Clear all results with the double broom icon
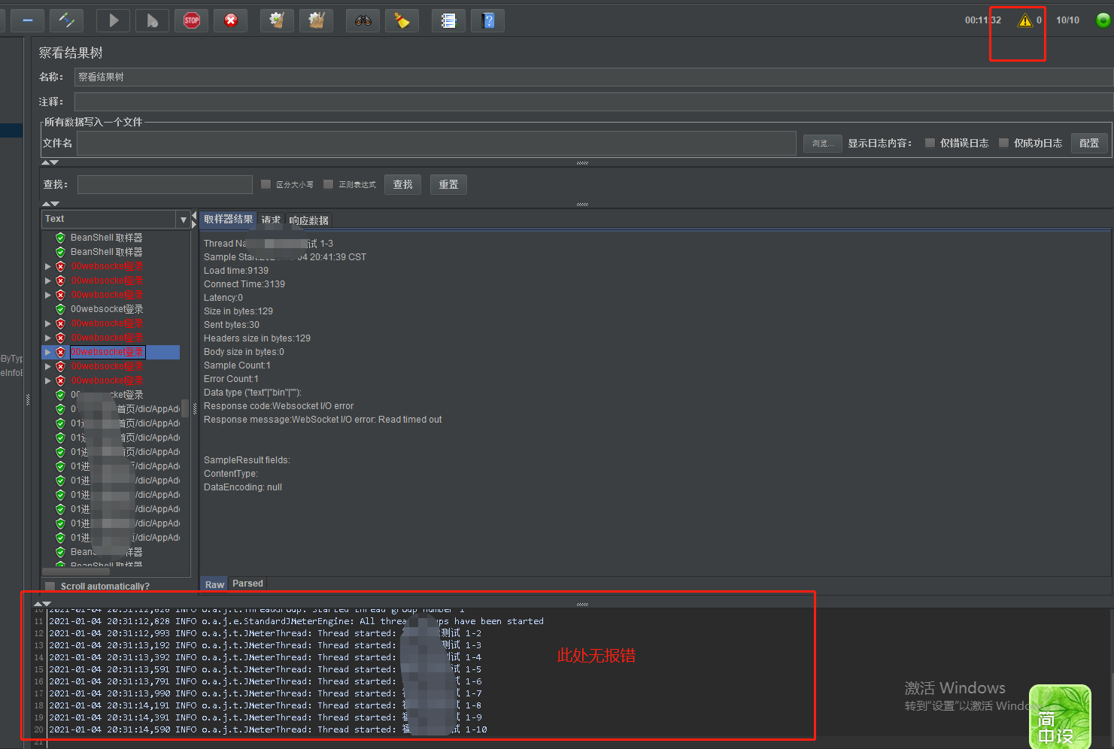This screenshot has width=1114, height=749. [316, 20]
